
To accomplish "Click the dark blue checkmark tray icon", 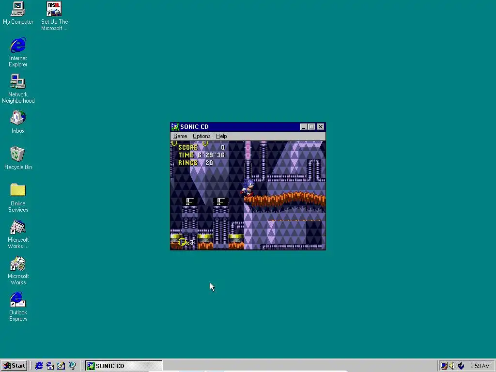I will coord(461,366).
